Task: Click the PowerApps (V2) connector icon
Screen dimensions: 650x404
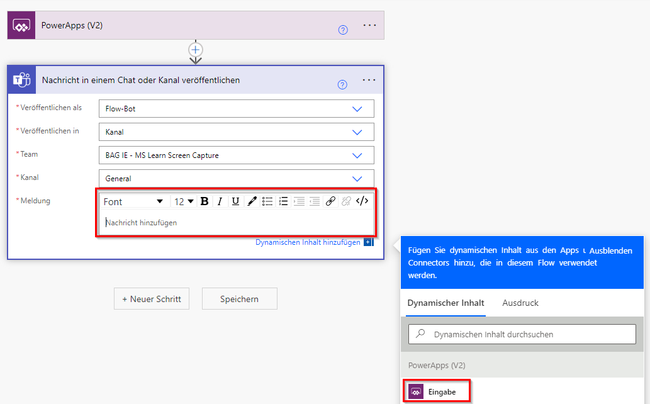Action: pyautogui.click(x=21, y=25)
